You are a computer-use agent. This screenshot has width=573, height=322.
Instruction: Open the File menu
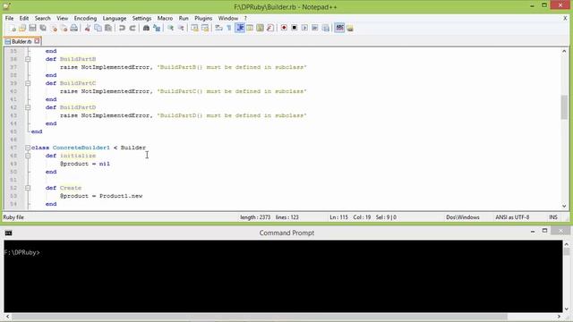tap(9, 18)
